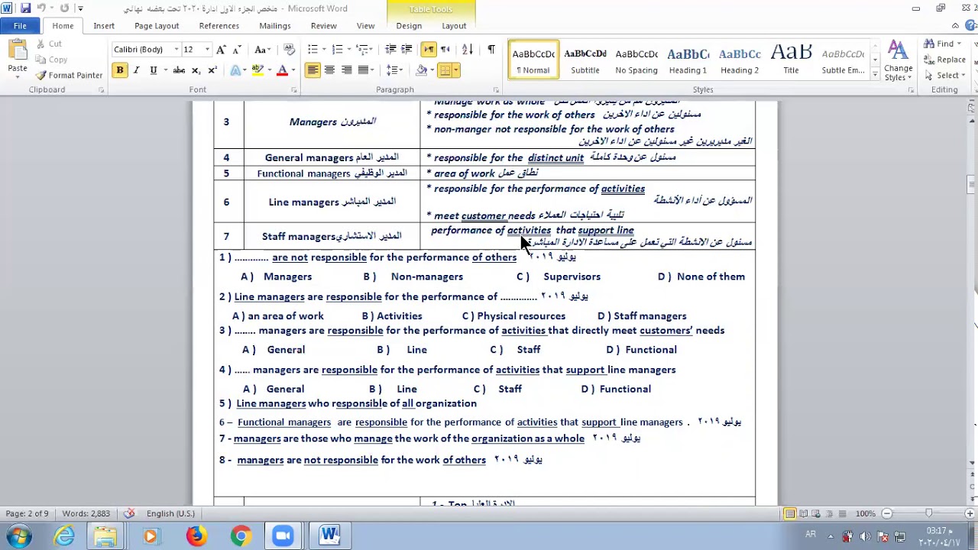
Task: Open the font size dropdown
Action: click(x=207, y=50)
